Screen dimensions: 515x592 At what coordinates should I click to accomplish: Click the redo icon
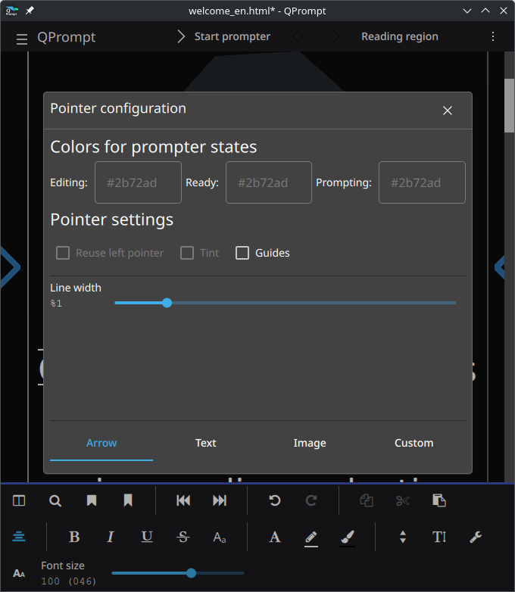(311, 500)
